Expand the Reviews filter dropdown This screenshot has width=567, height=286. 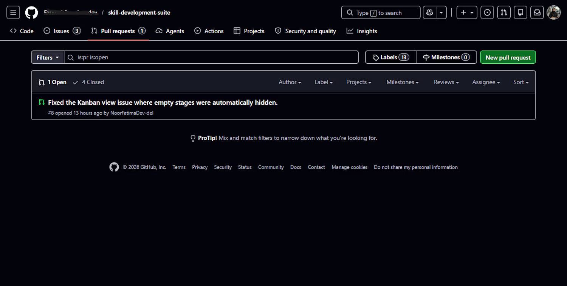point(446,82)
